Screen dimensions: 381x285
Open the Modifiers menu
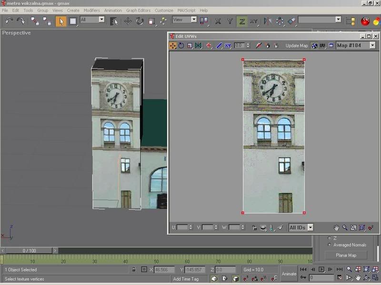[91, 10]
